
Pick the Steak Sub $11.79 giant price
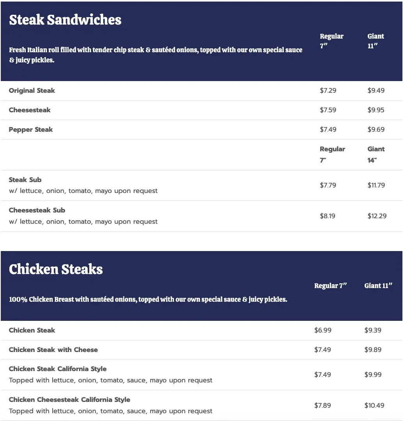pyautogui.click(x=376, y=185)
